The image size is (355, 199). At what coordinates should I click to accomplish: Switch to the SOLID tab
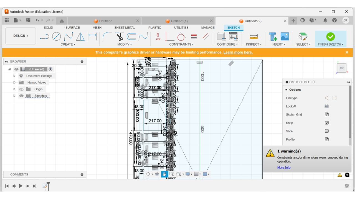coord(48,28)
